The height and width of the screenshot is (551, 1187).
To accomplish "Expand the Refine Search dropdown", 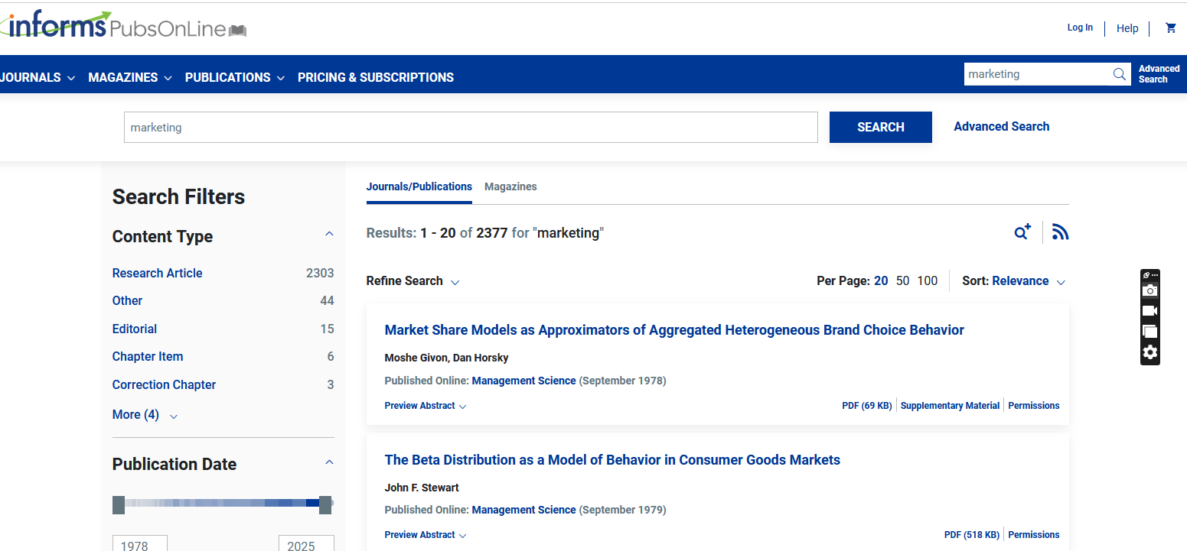I will (413, 281).
